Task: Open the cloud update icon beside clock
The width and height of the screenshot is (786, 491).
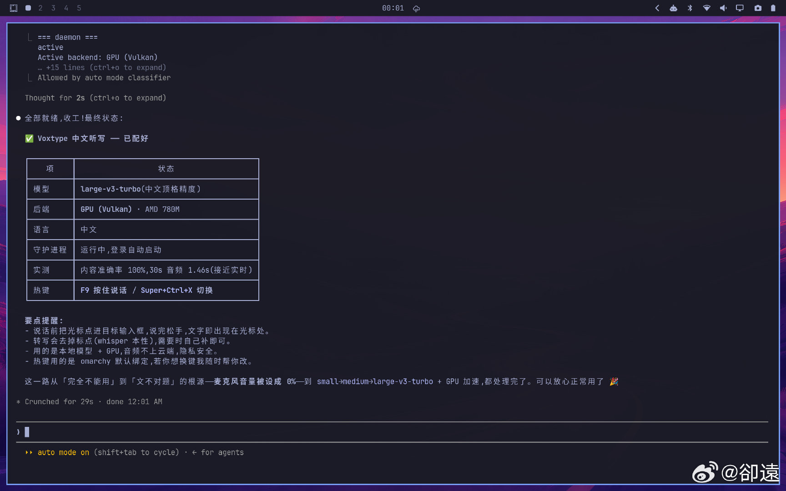Action: point(416,9)
